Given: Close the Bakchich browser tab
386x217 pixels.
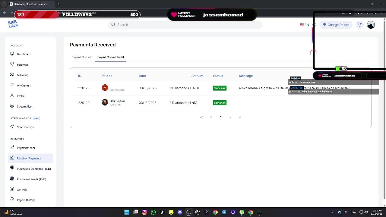Looking at the screenshot, I should click(51, 4).
